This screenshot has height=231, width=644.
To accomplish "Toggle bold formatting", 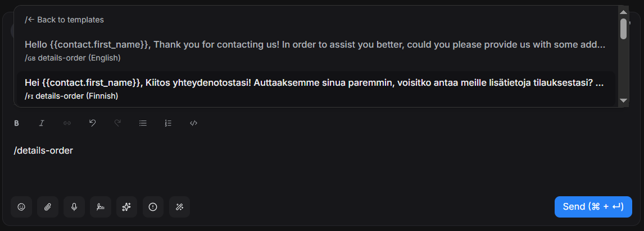I will [16, 123].
